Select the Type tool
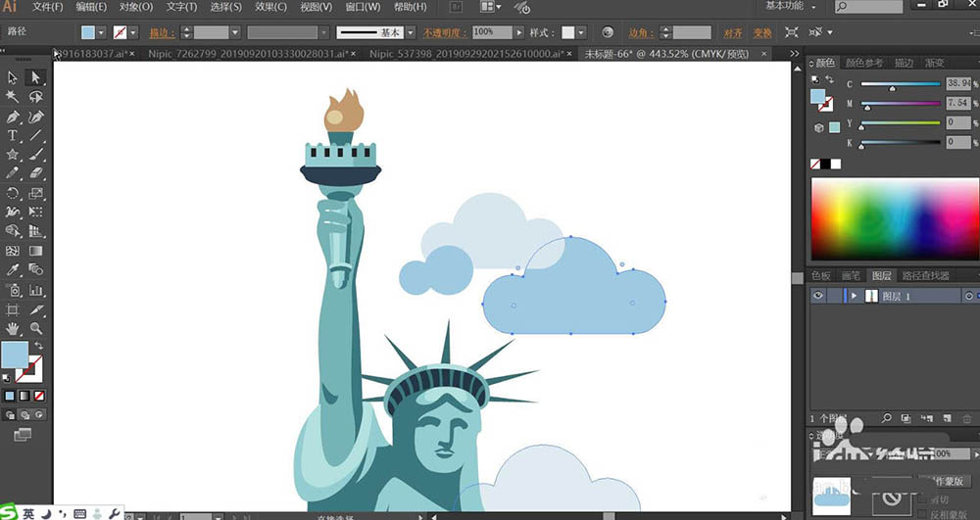Viewport: 980px width, 520px height. click(x=13, y=135)
